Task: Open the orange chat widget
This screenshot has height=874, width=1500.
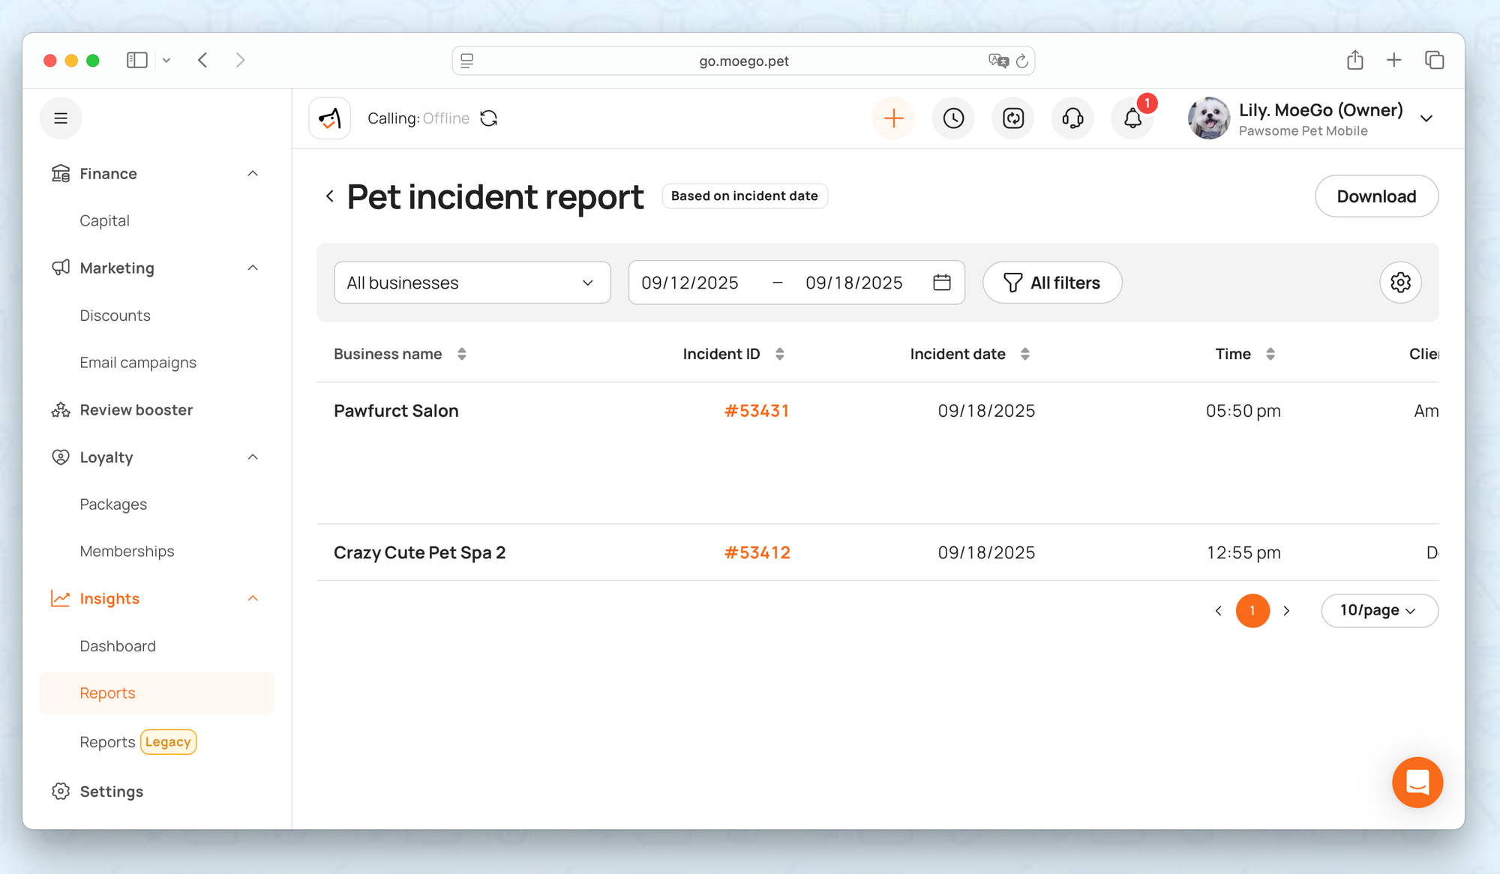Action: [1417, 783]
